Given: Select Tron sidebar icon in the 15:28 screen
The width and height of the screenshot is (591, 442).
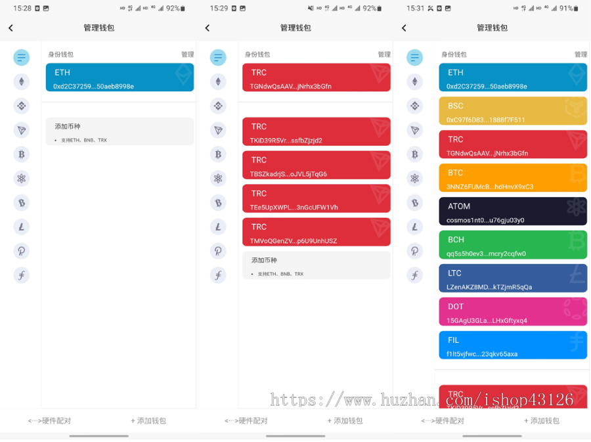Looking at the screenshot, I should [22, 131].
